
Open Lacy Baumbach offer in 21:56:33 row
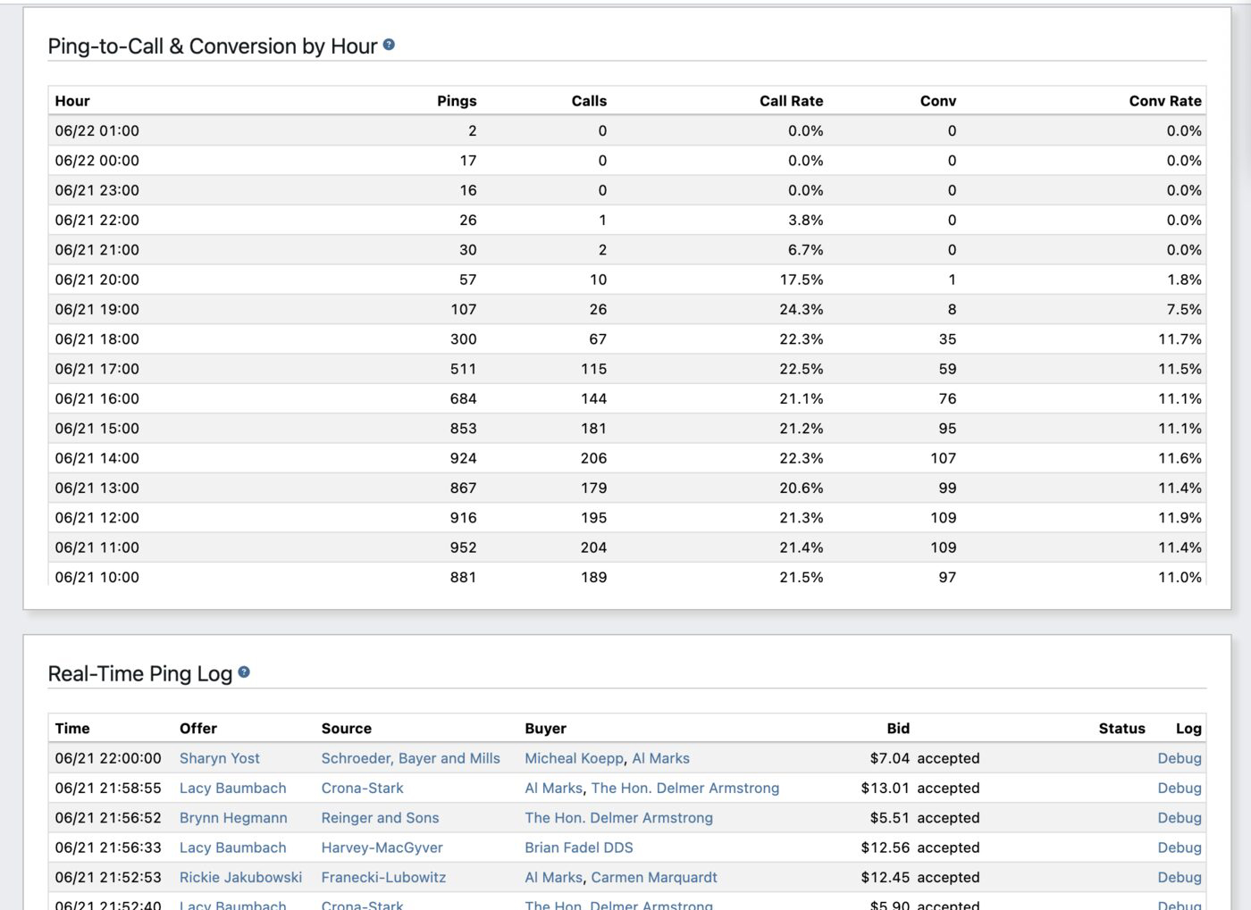(233, 847)
